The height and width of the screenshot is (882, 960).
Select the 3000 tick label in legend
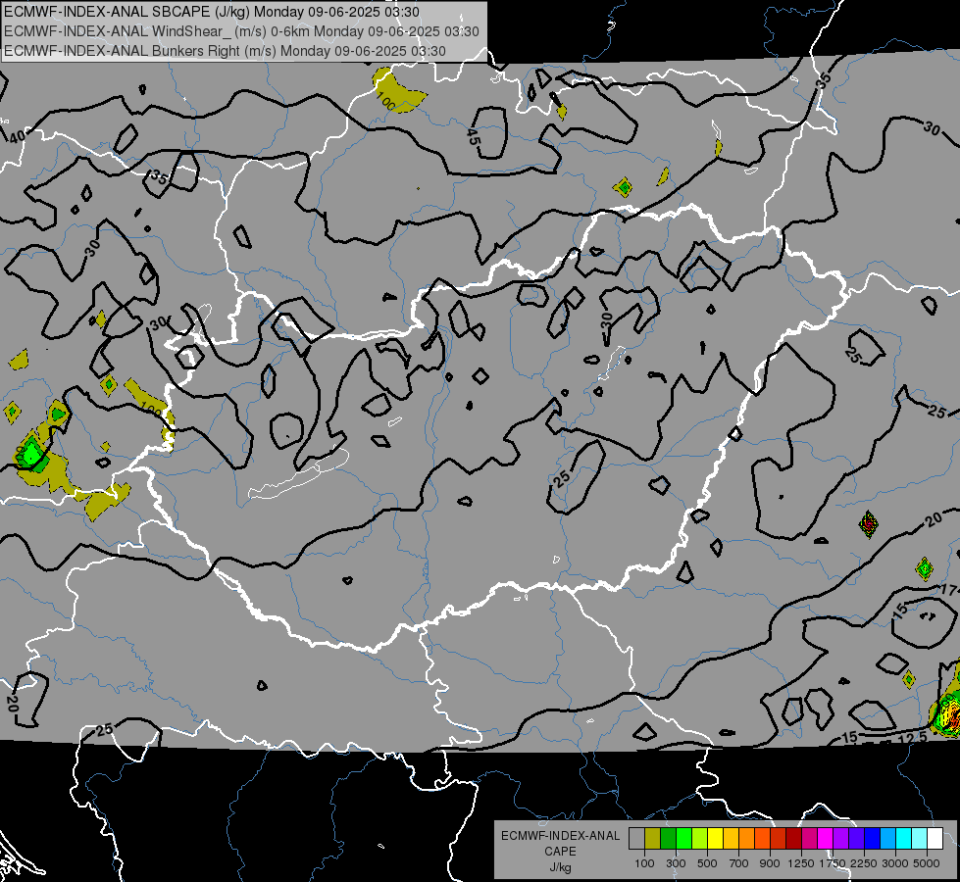point(895,863)
